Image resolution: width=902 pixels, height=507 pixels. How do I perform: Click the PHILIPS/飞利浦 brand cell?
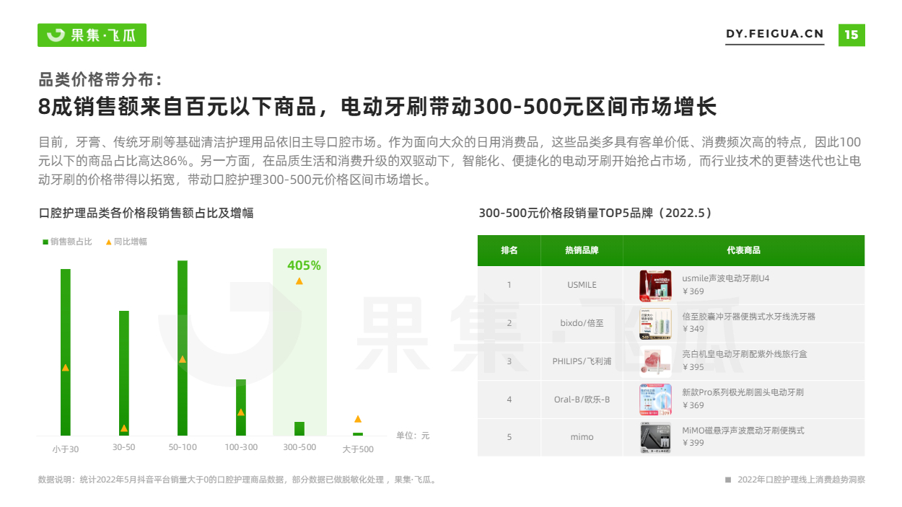click(582, 361)
